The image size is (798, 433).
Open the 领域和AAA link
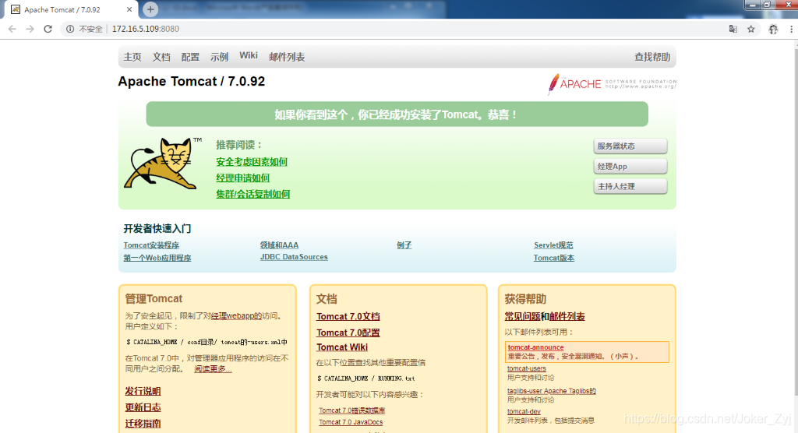pyautogui.click(x=280, y=245)
